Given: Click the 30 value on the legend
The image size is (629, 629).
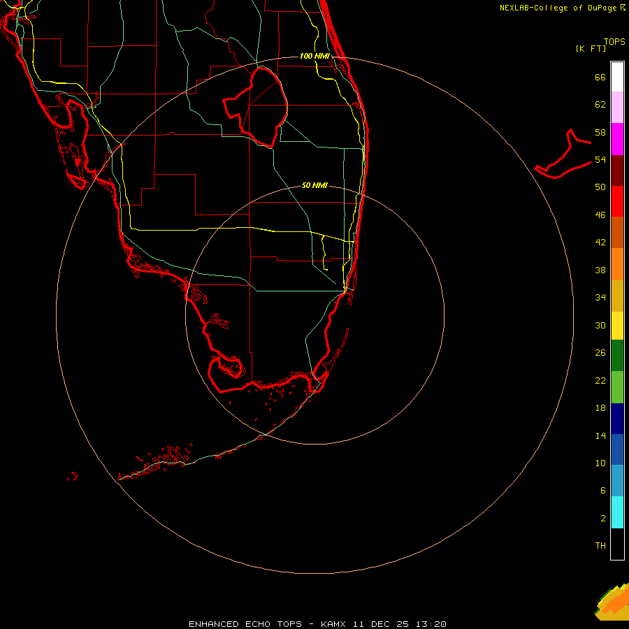Looking at the screenshot, I should tap(600, 325).
